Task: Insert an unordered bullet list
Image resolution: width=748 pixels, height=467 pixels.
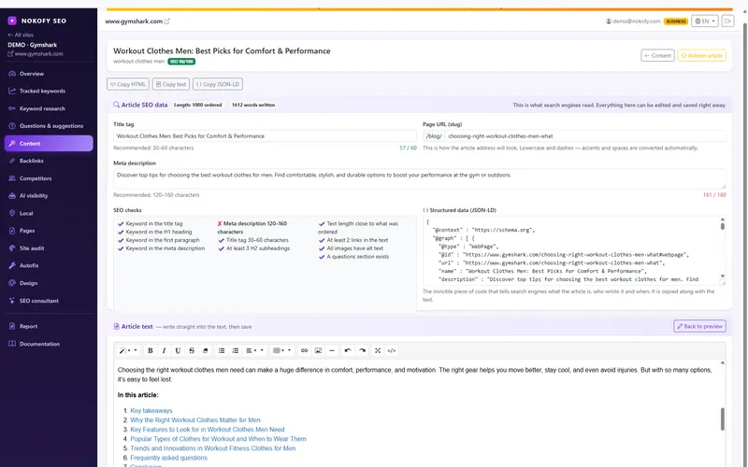Action: pos(222,350)
